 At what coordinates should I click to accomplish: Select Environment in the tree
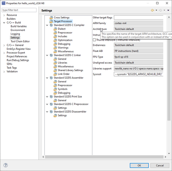point(18,30)
